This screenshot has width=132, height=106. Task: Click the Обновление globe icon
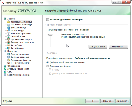(x=5, y=66)
